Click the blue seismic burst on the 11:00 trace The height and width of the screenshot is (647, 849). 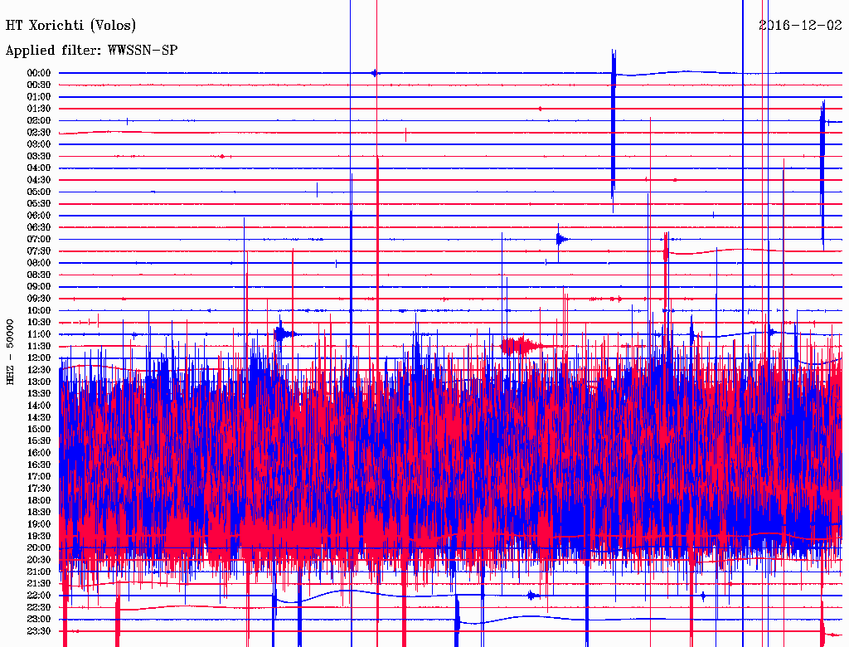(x=283, y=334)
